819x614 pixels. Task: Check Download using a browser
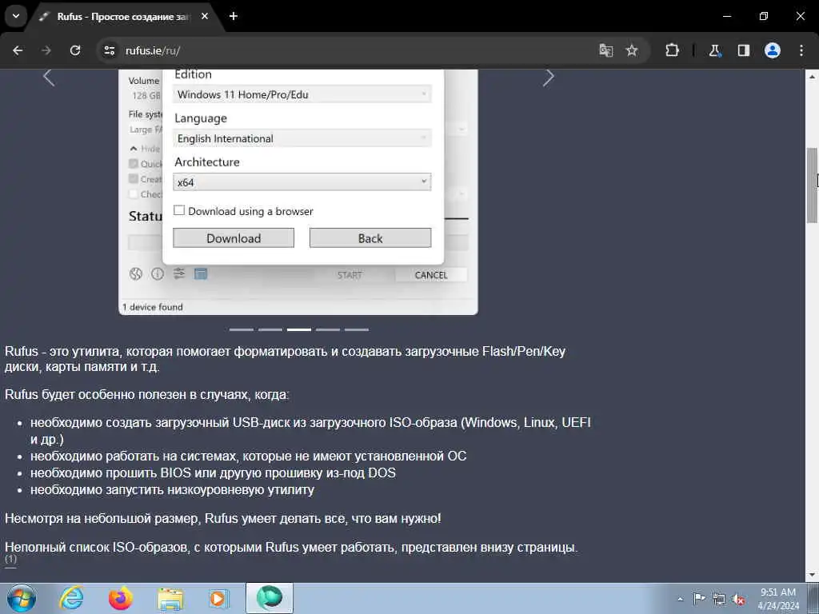(179, 210)
